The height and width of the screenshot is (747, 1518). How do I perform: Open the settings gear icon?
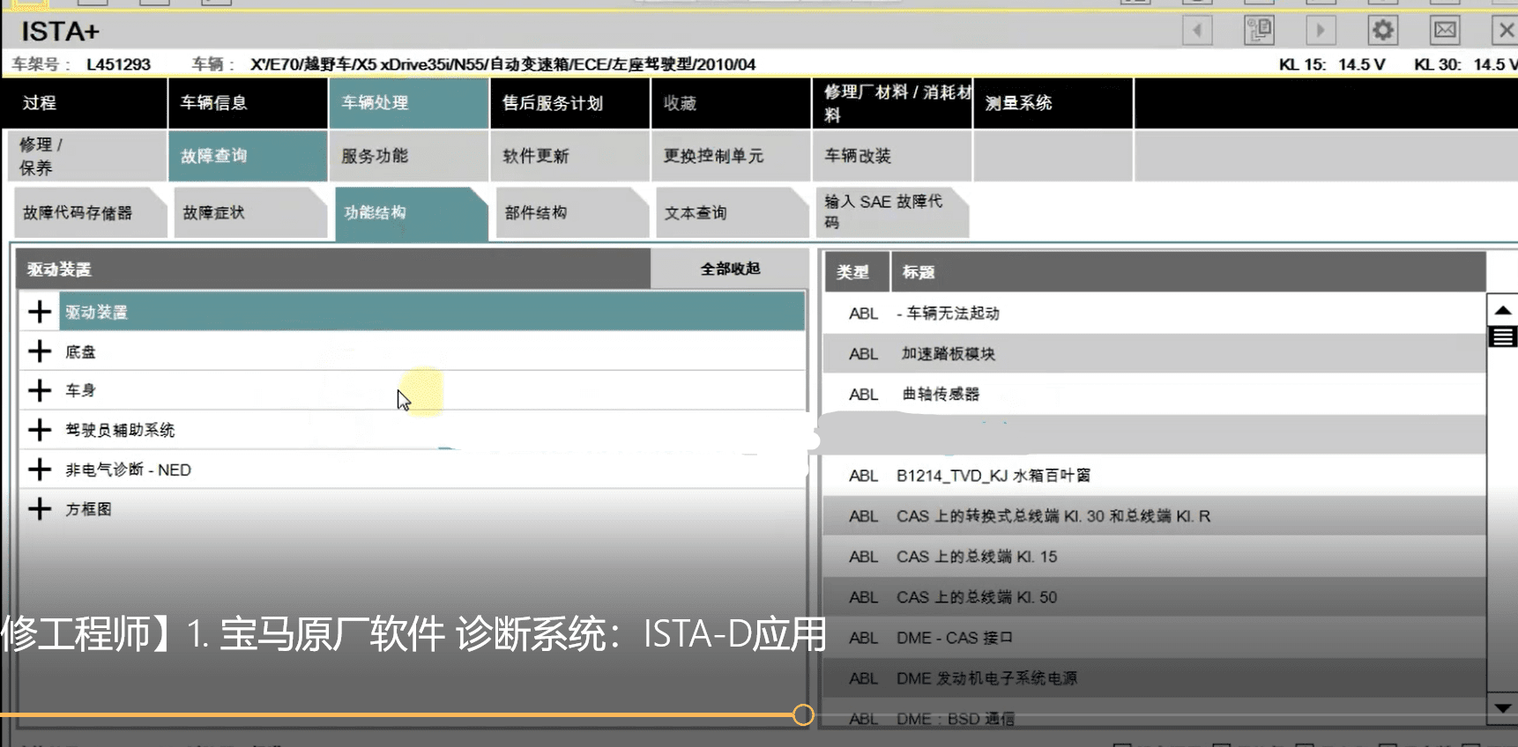[1383, 30]
